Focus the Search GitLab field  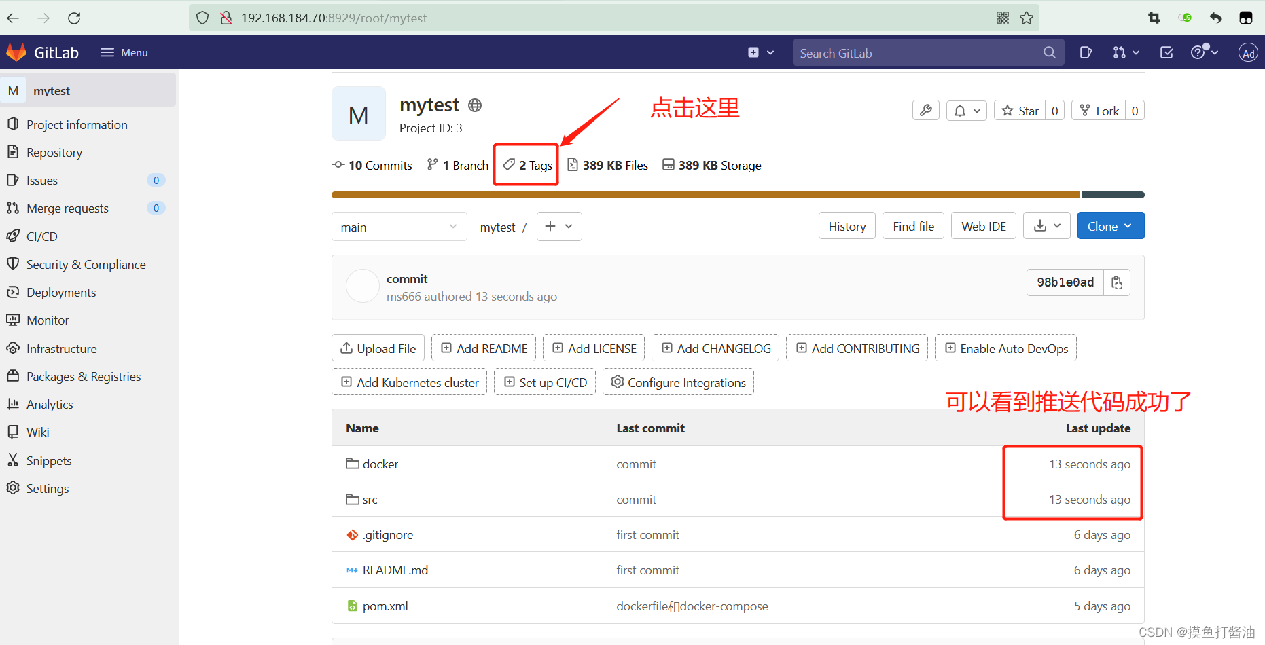[929, 52]
